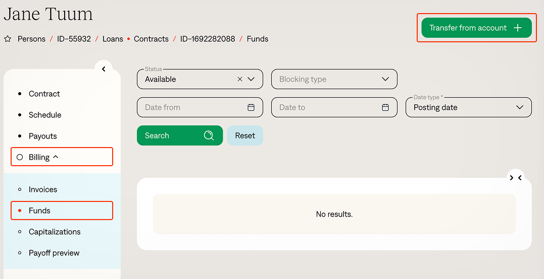Open the Blocking type dropdown

[385, 79]
